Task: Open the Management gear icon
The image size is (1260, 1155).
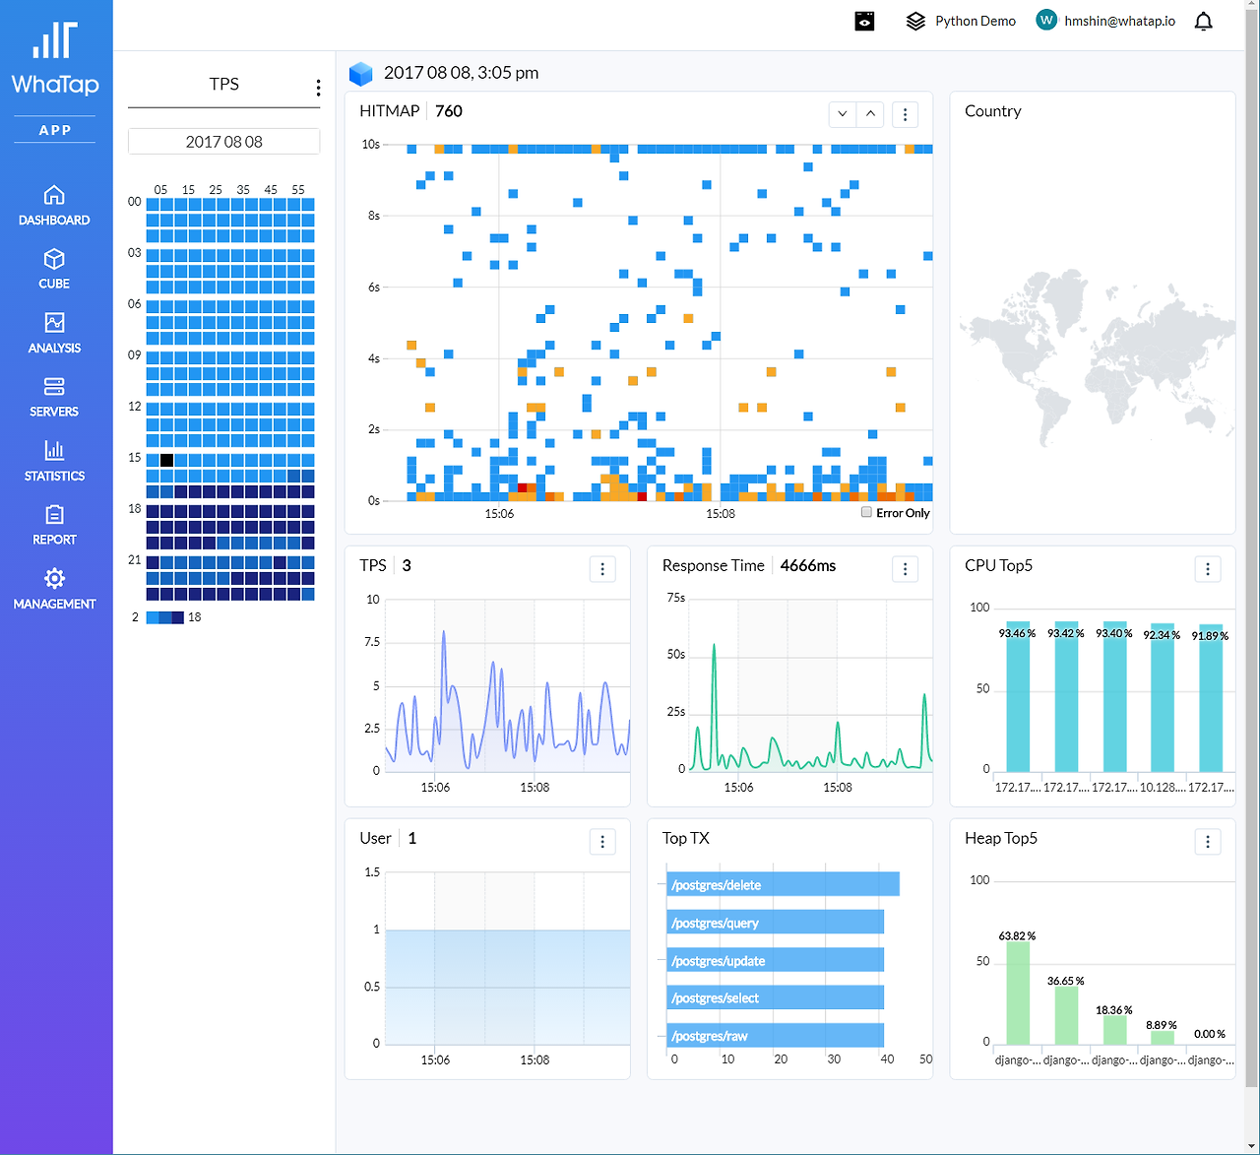Action: [x=54, y=579]
